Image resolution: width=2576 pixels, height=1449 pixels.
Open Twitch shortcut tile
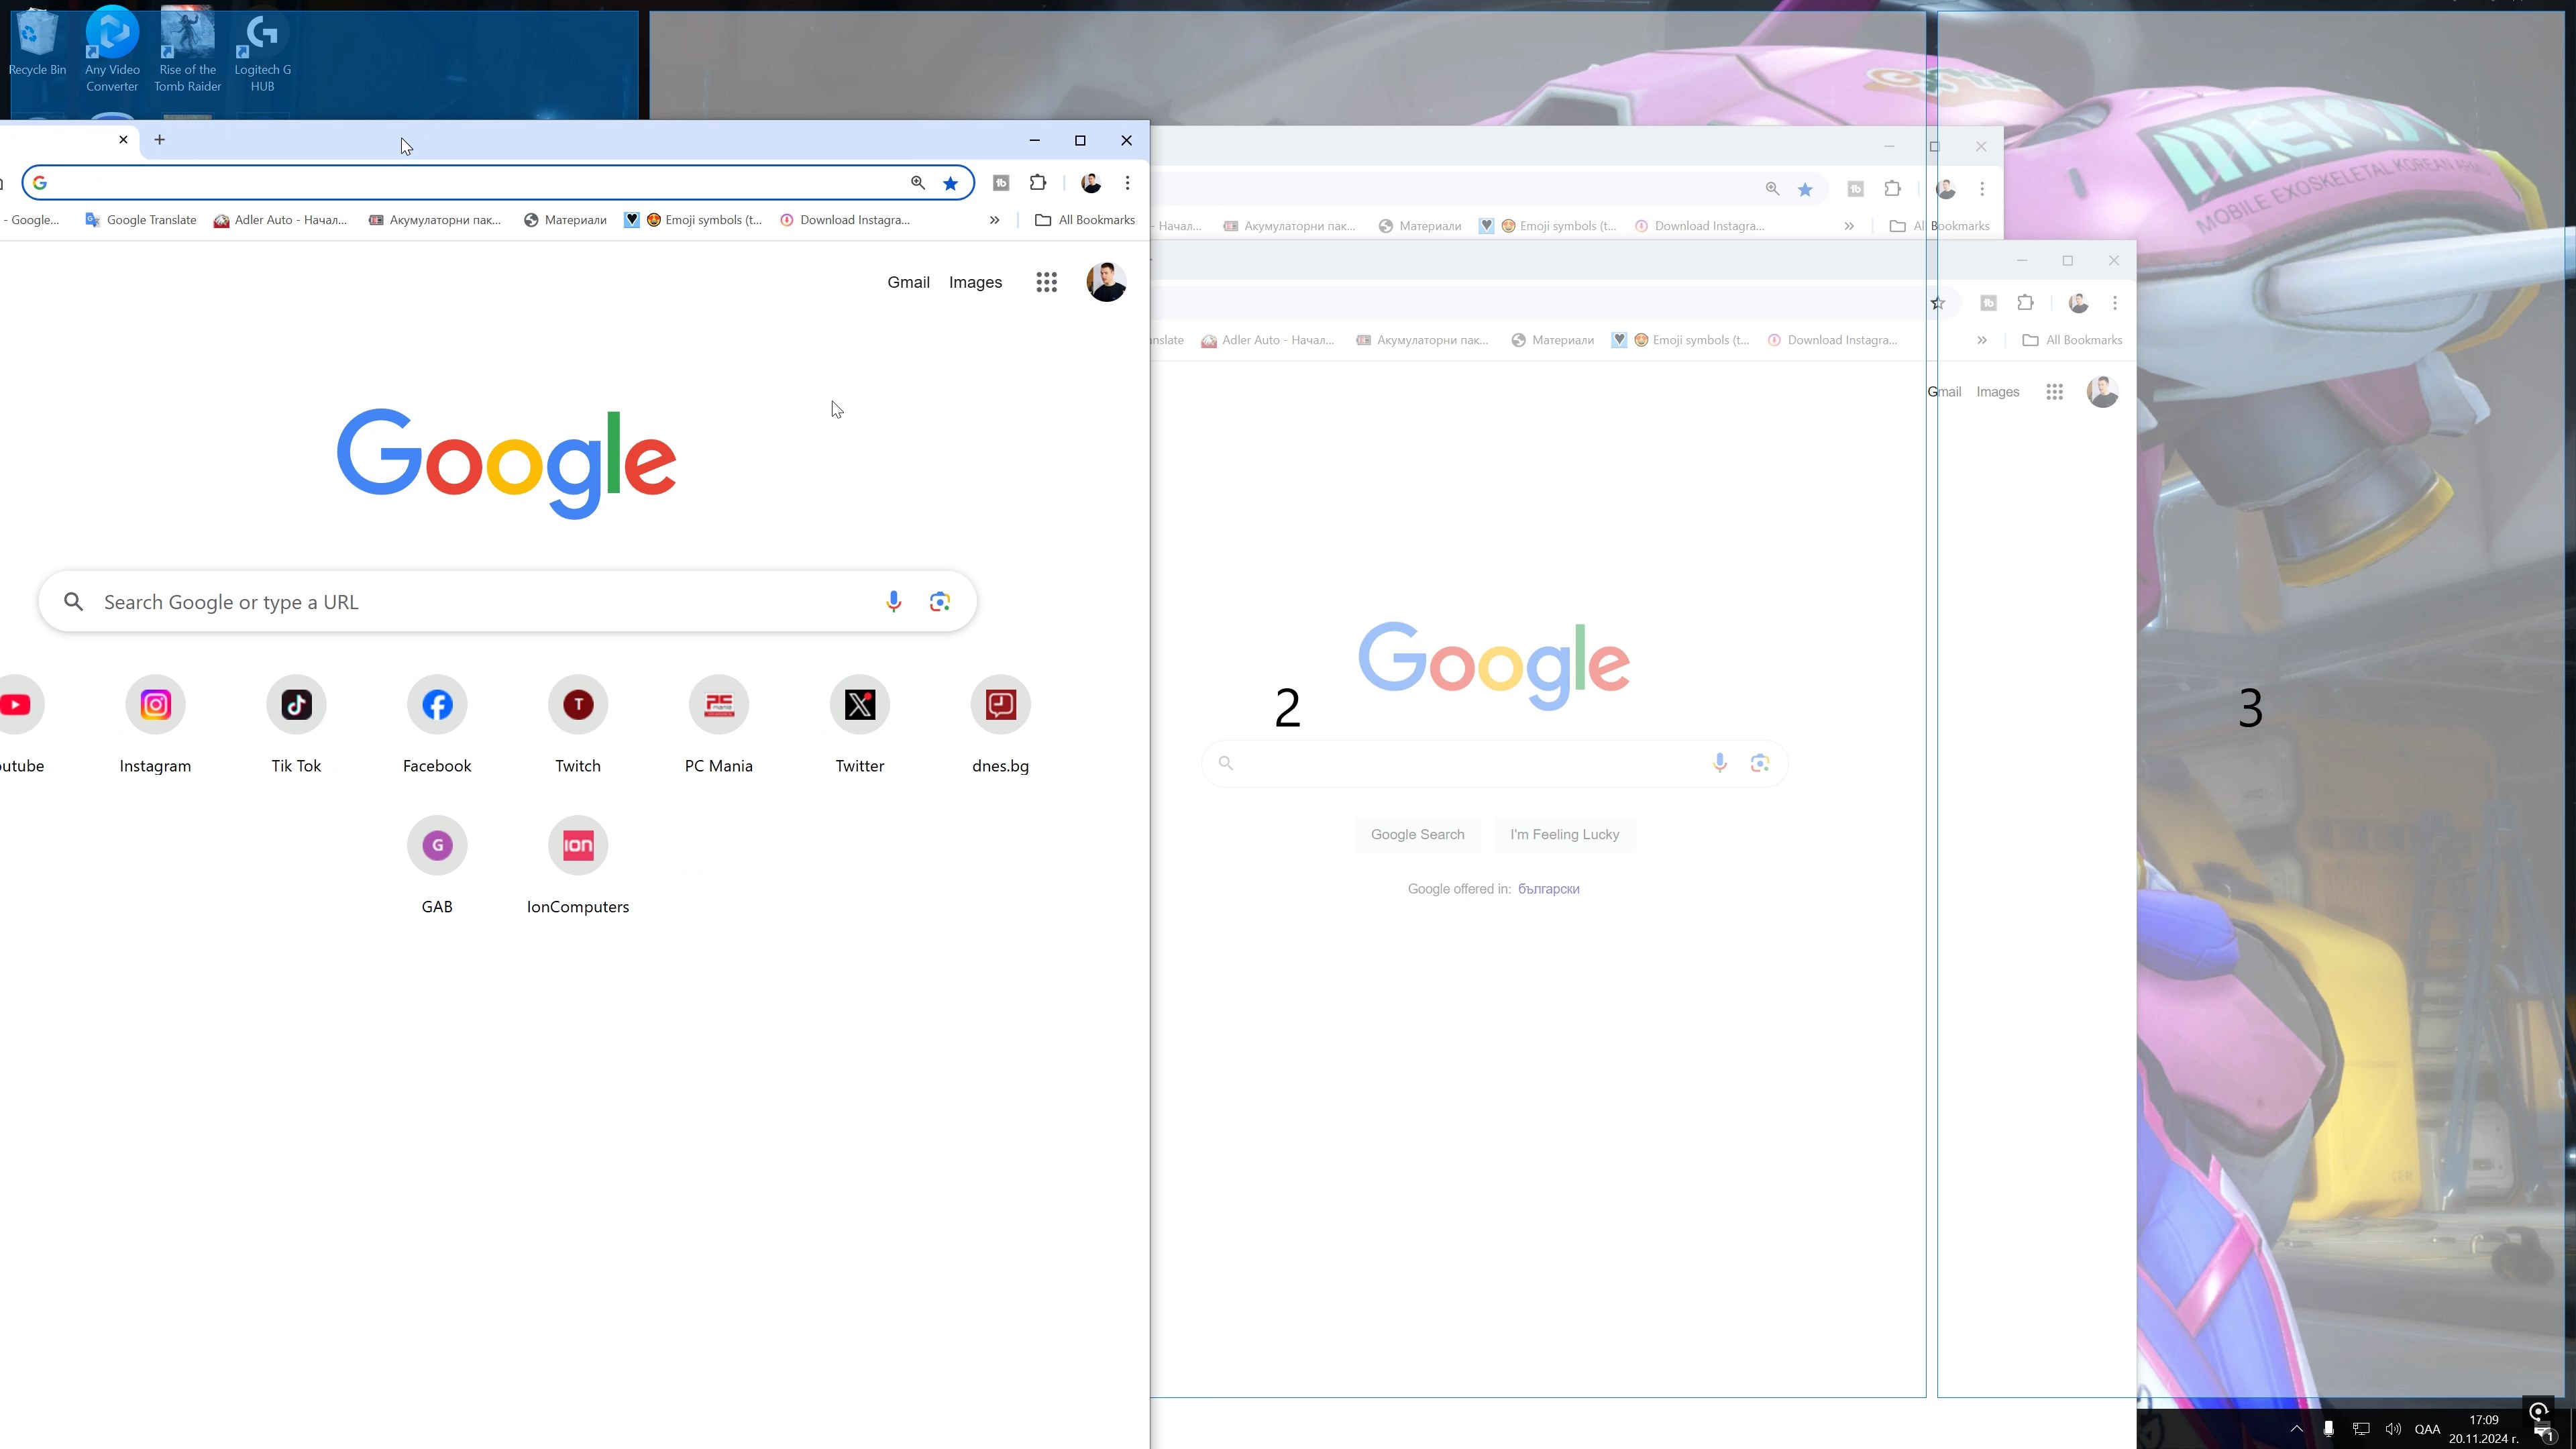click(578, 726)
